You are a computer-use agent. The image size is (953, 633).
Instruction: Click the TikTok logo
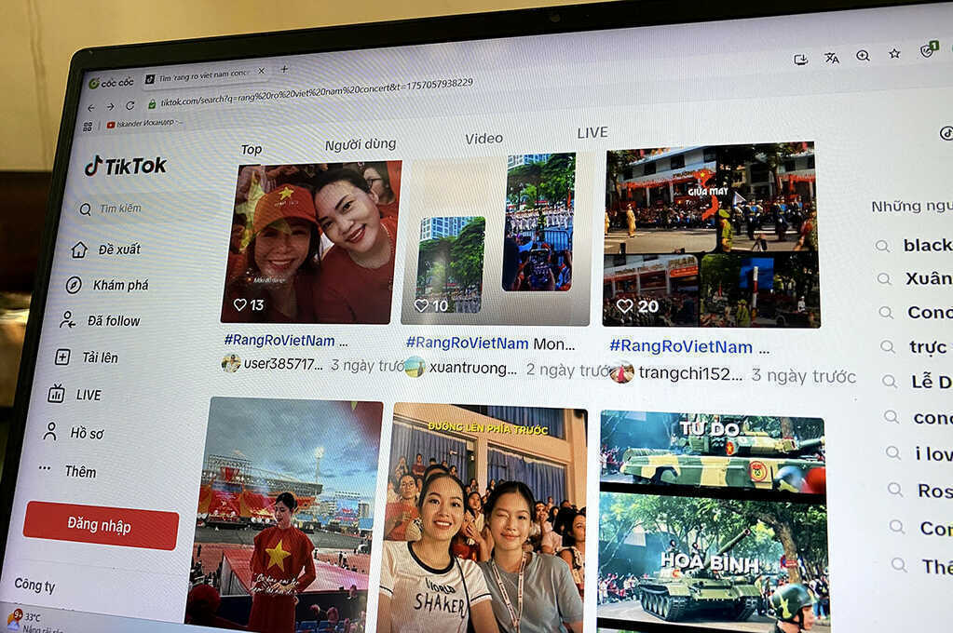[125, 166]
